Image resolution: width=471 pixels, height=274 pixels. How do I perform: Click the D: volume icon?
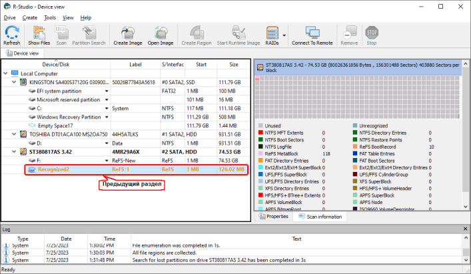click(x=32, y=143)
